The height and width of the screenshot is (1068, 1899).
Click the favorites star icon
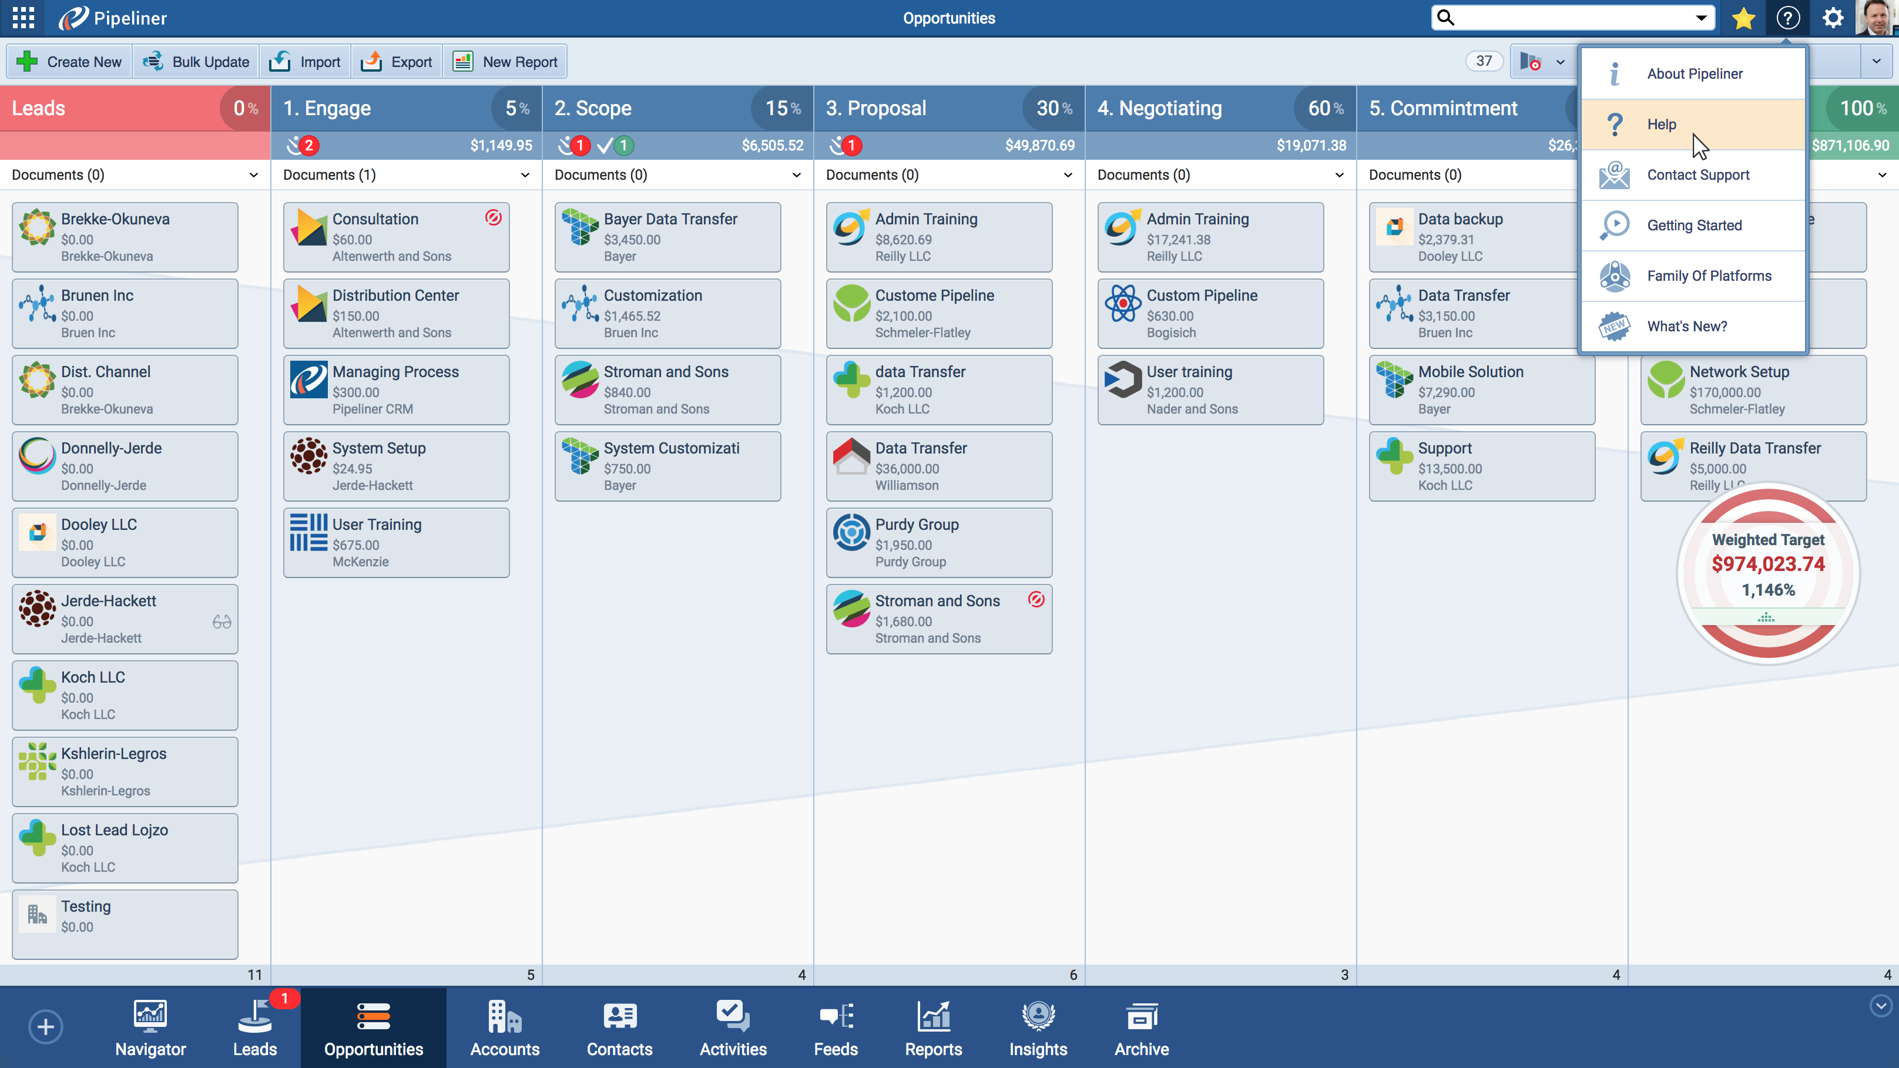pos(1743,18)
